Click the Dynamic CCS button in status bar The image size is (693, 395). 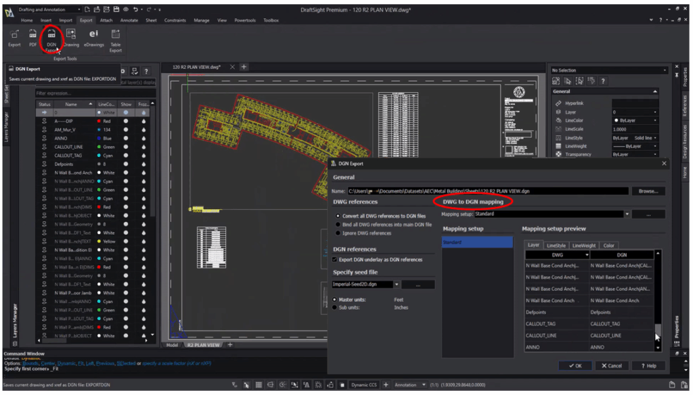pos(363,385)
